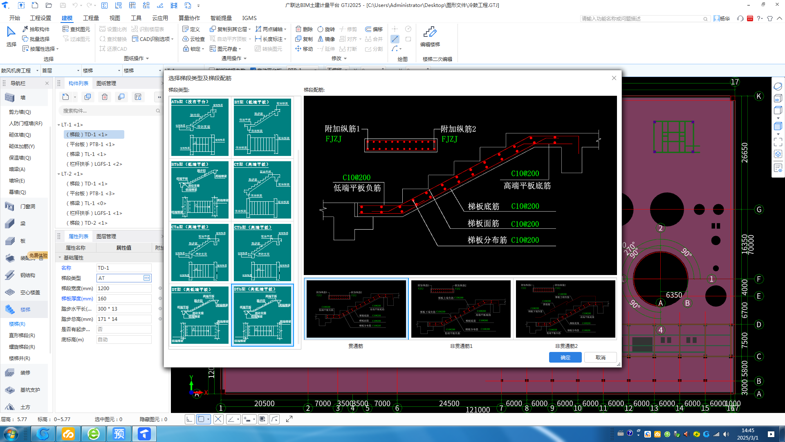The height and width of the screenshot is (442, 785).
Task: Select 直形梯段(R) in navigation list
Action: pyautogui.click(x=22, y=335)
